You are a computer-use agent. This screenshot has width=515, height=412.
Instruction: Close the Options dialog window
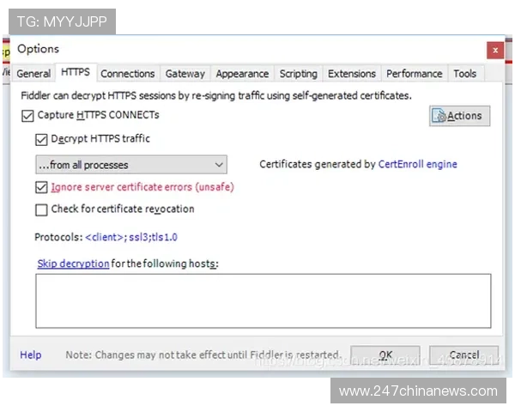494,50
